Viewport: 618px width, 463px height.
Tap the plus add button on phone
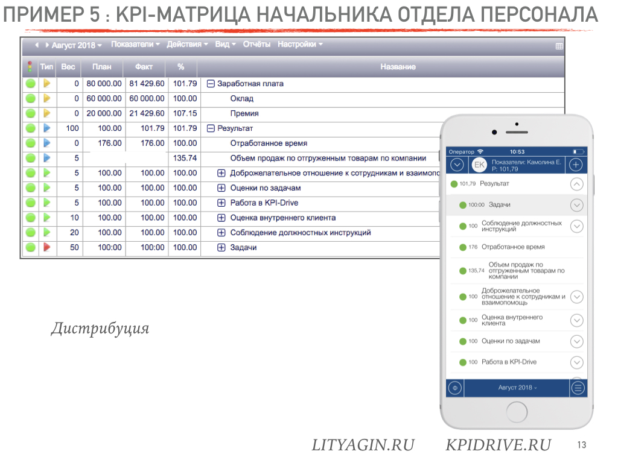(x=576, y=165)
